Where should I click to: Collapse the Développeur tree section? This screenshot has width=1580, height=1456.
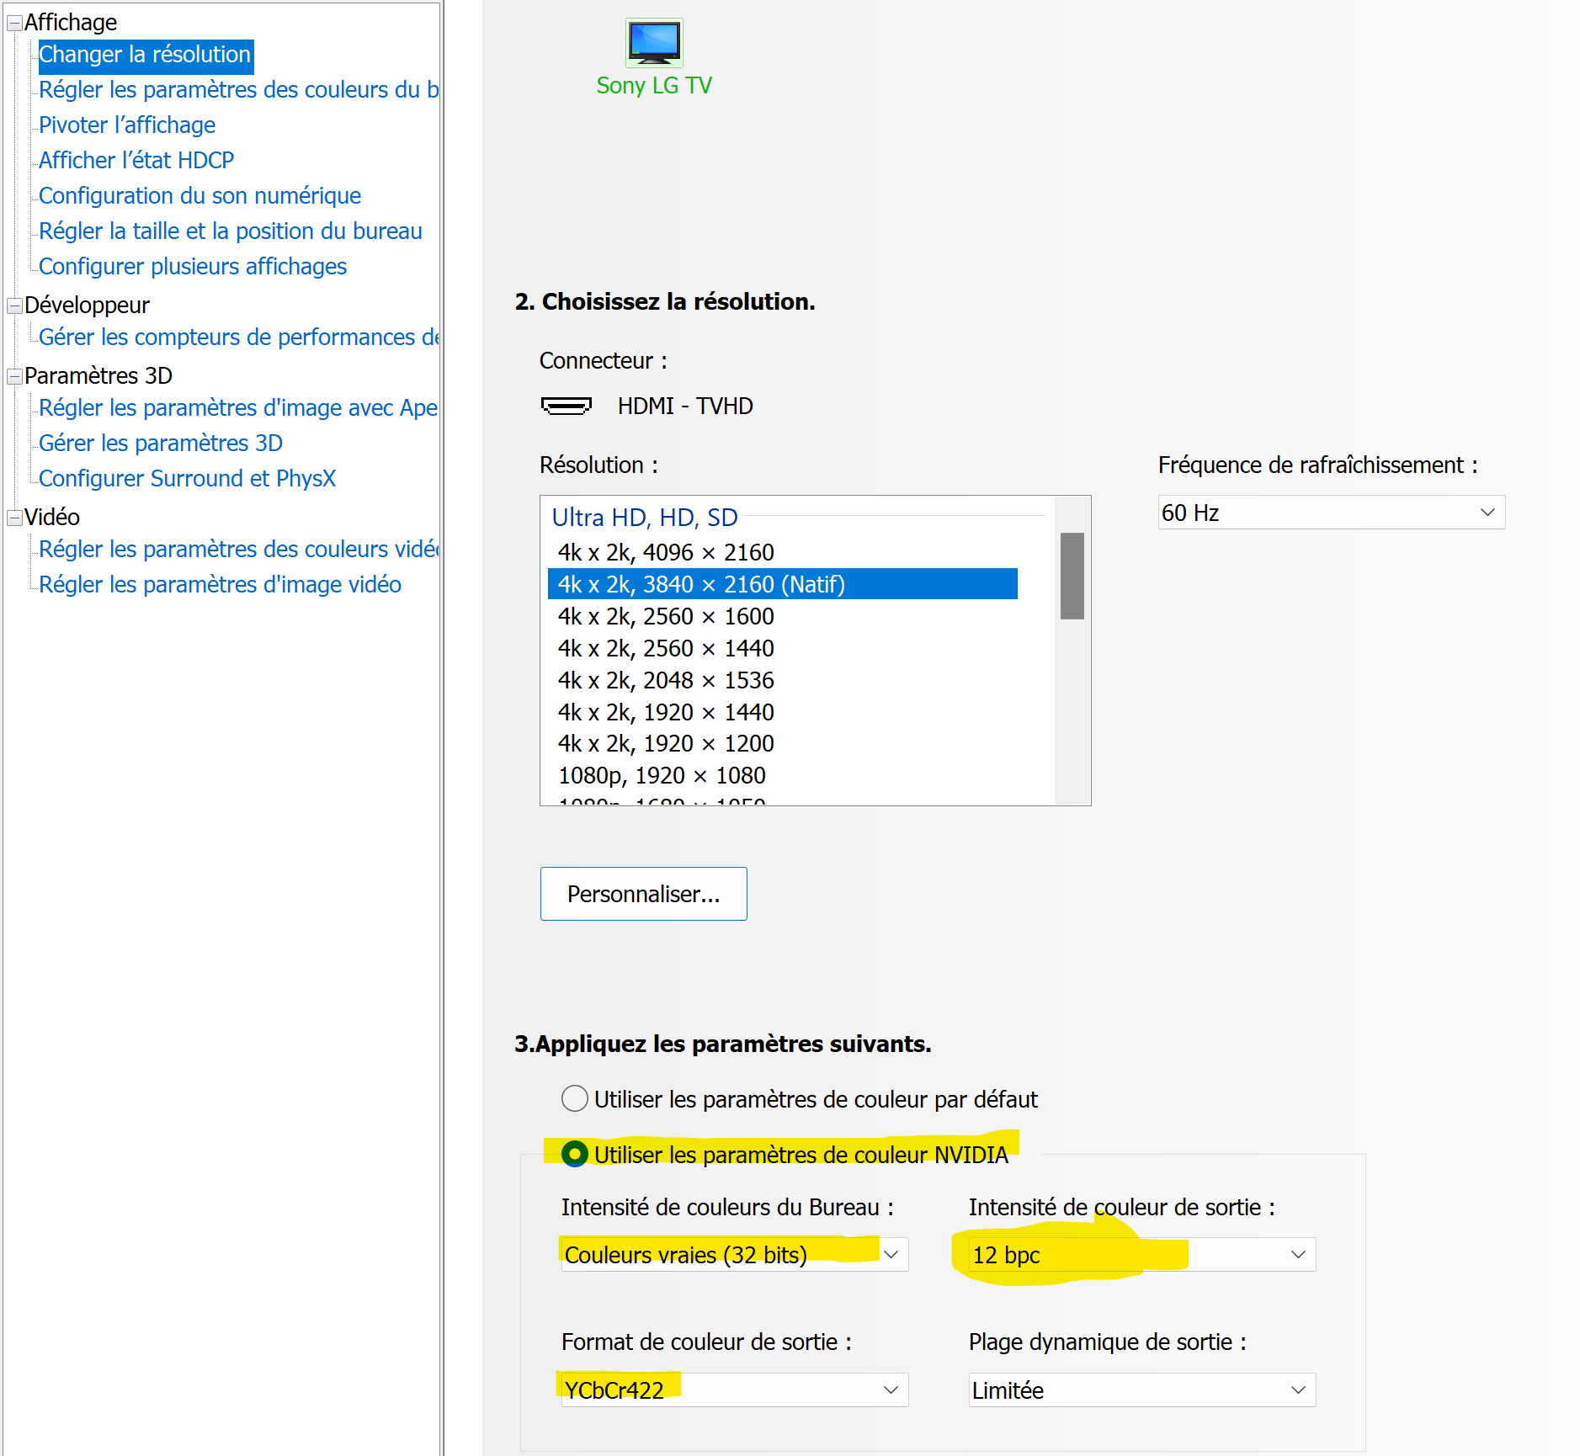[14, 306]
